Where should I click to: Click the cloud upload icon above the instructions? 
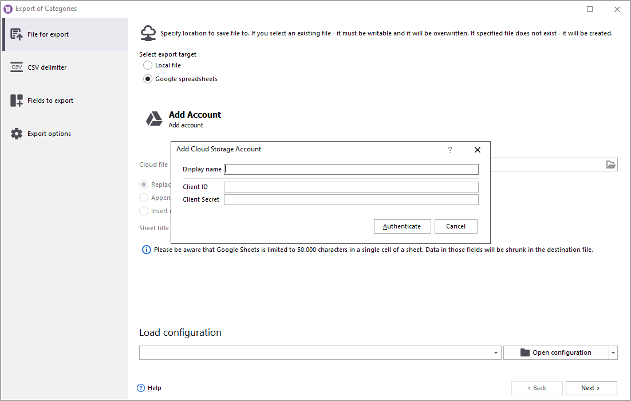tap(148, 33)
